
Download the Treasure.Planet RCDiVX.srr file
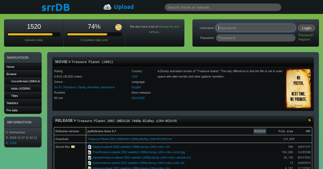tap(130, 139)
